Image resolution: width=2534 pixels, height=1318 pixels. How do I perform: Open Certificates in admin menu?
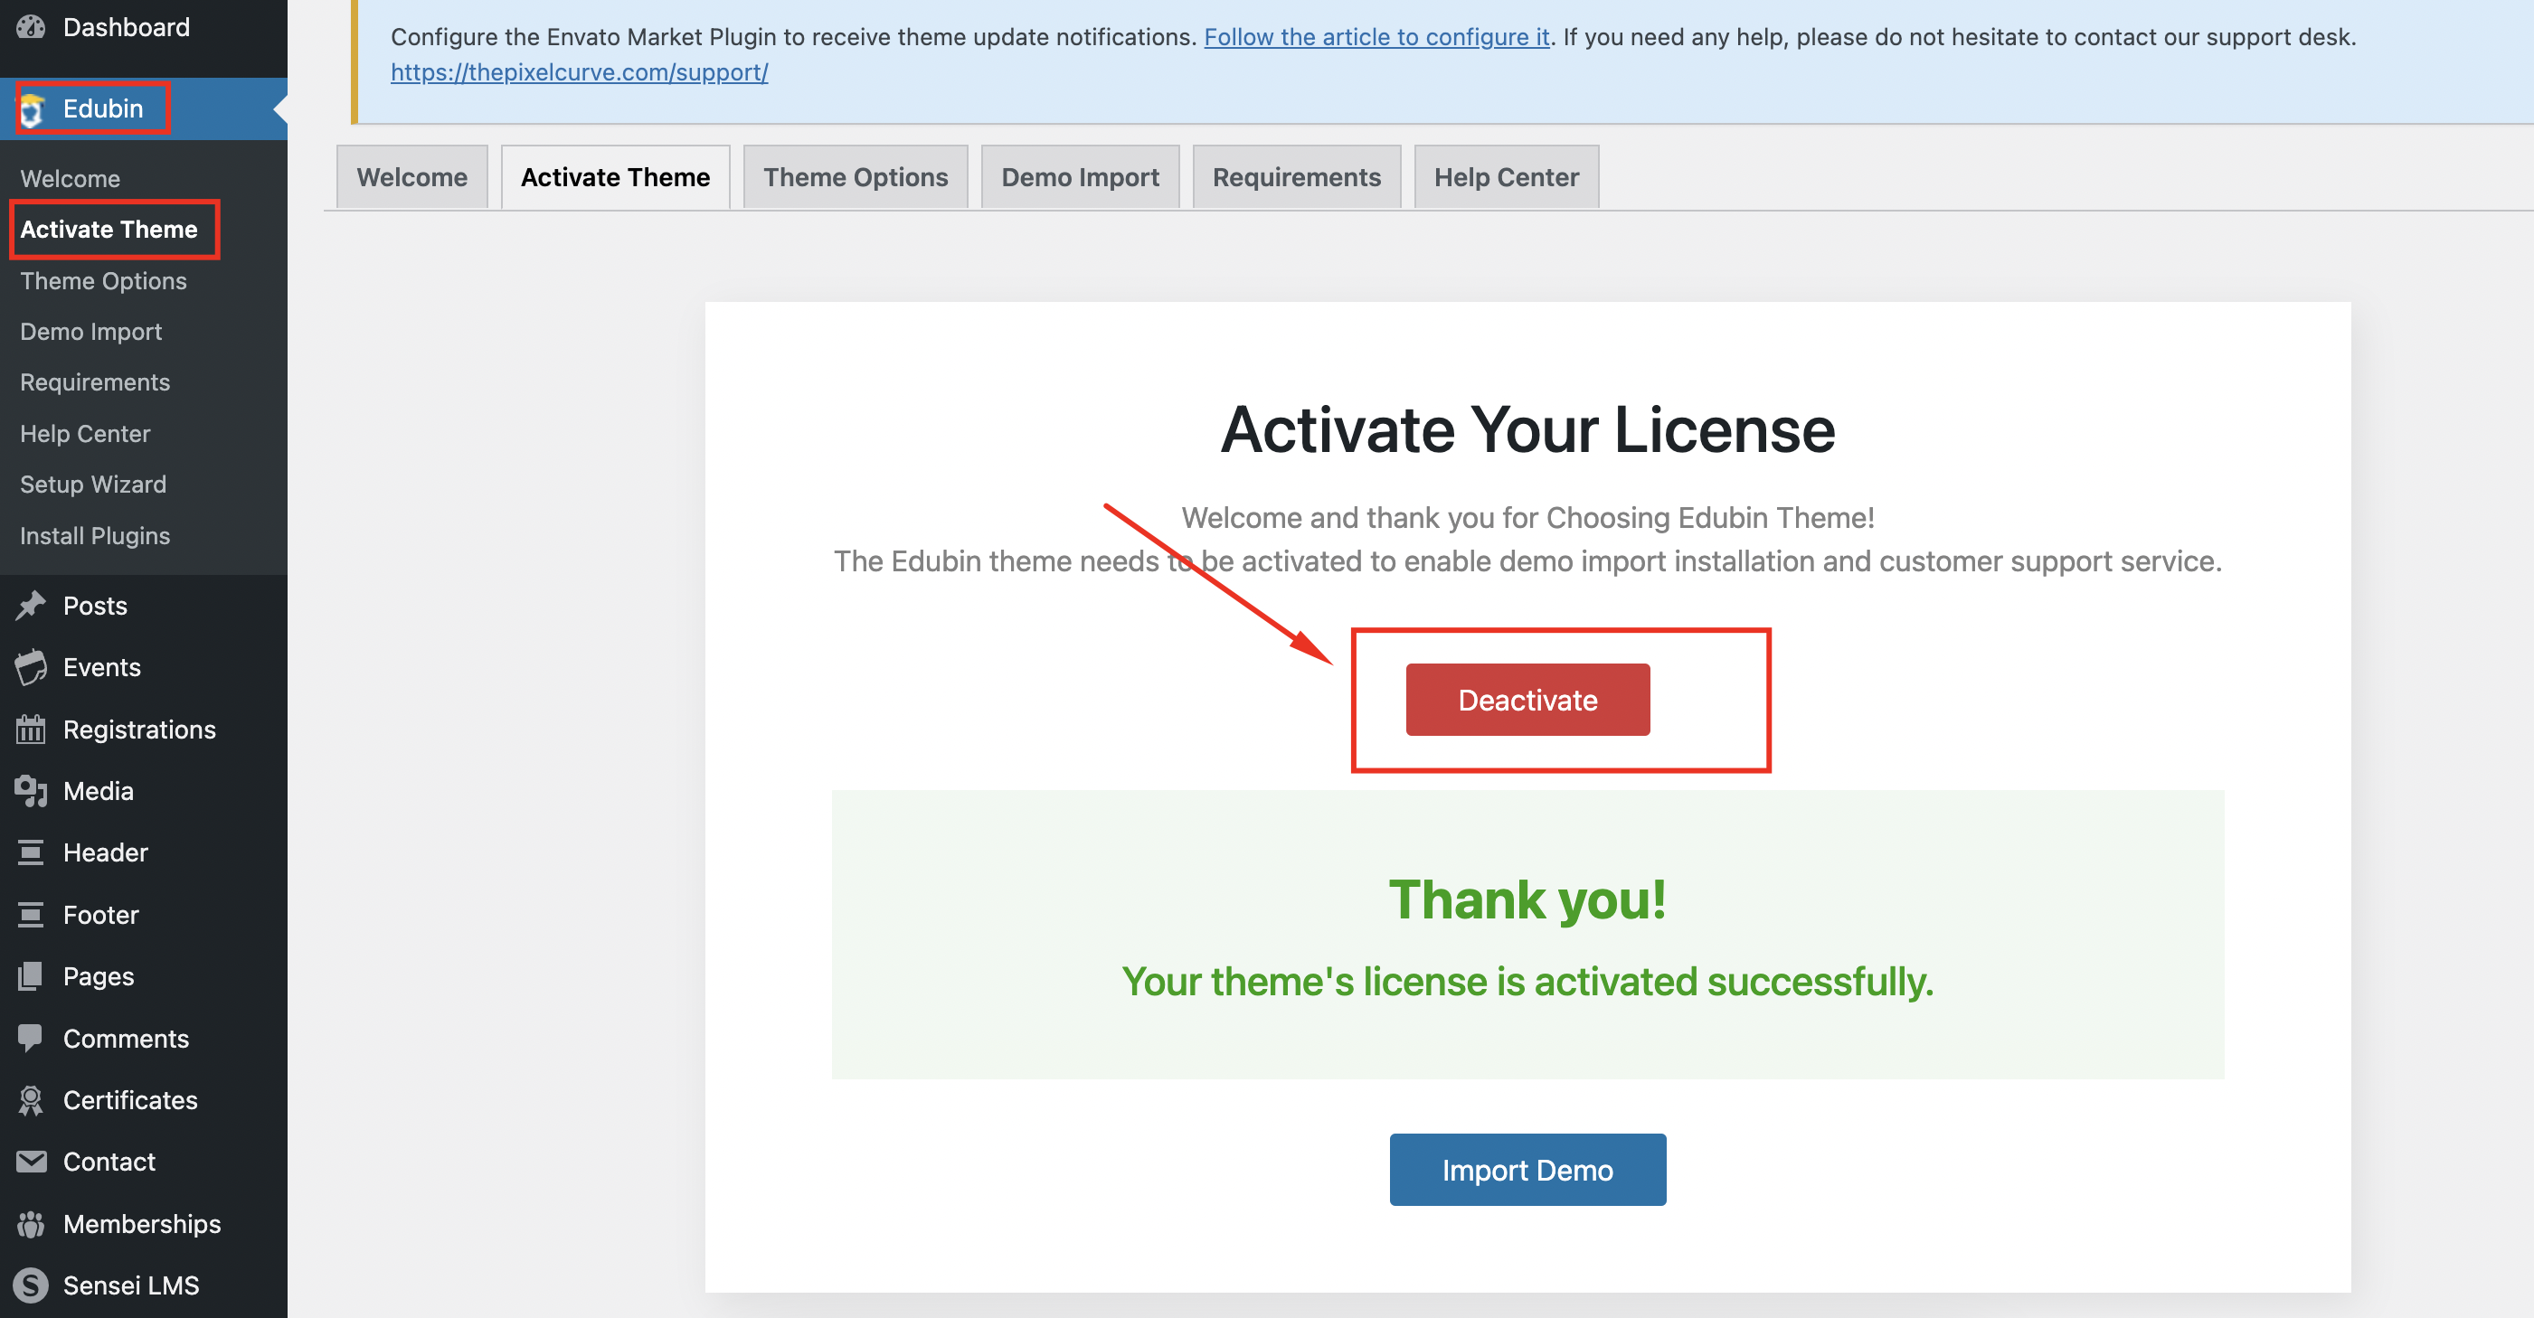[x=144, y=1101]
